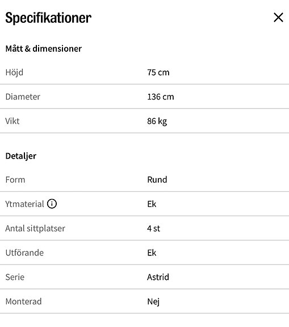The height and width of the screenshot is (327, 289).
Task: Close the Specifikationer panel
Action: [x=278, y=17]
